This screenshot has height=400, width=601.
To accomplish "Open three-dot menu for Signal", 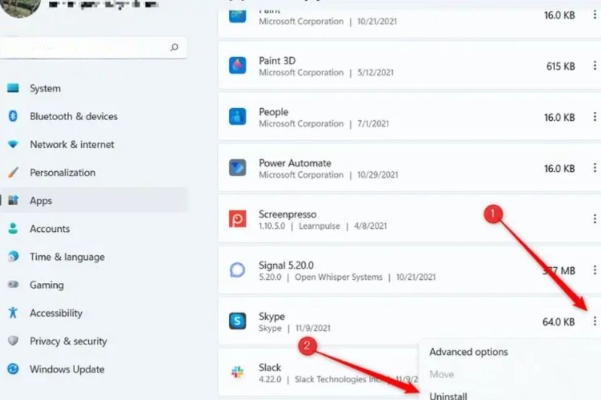I will 594,270.
